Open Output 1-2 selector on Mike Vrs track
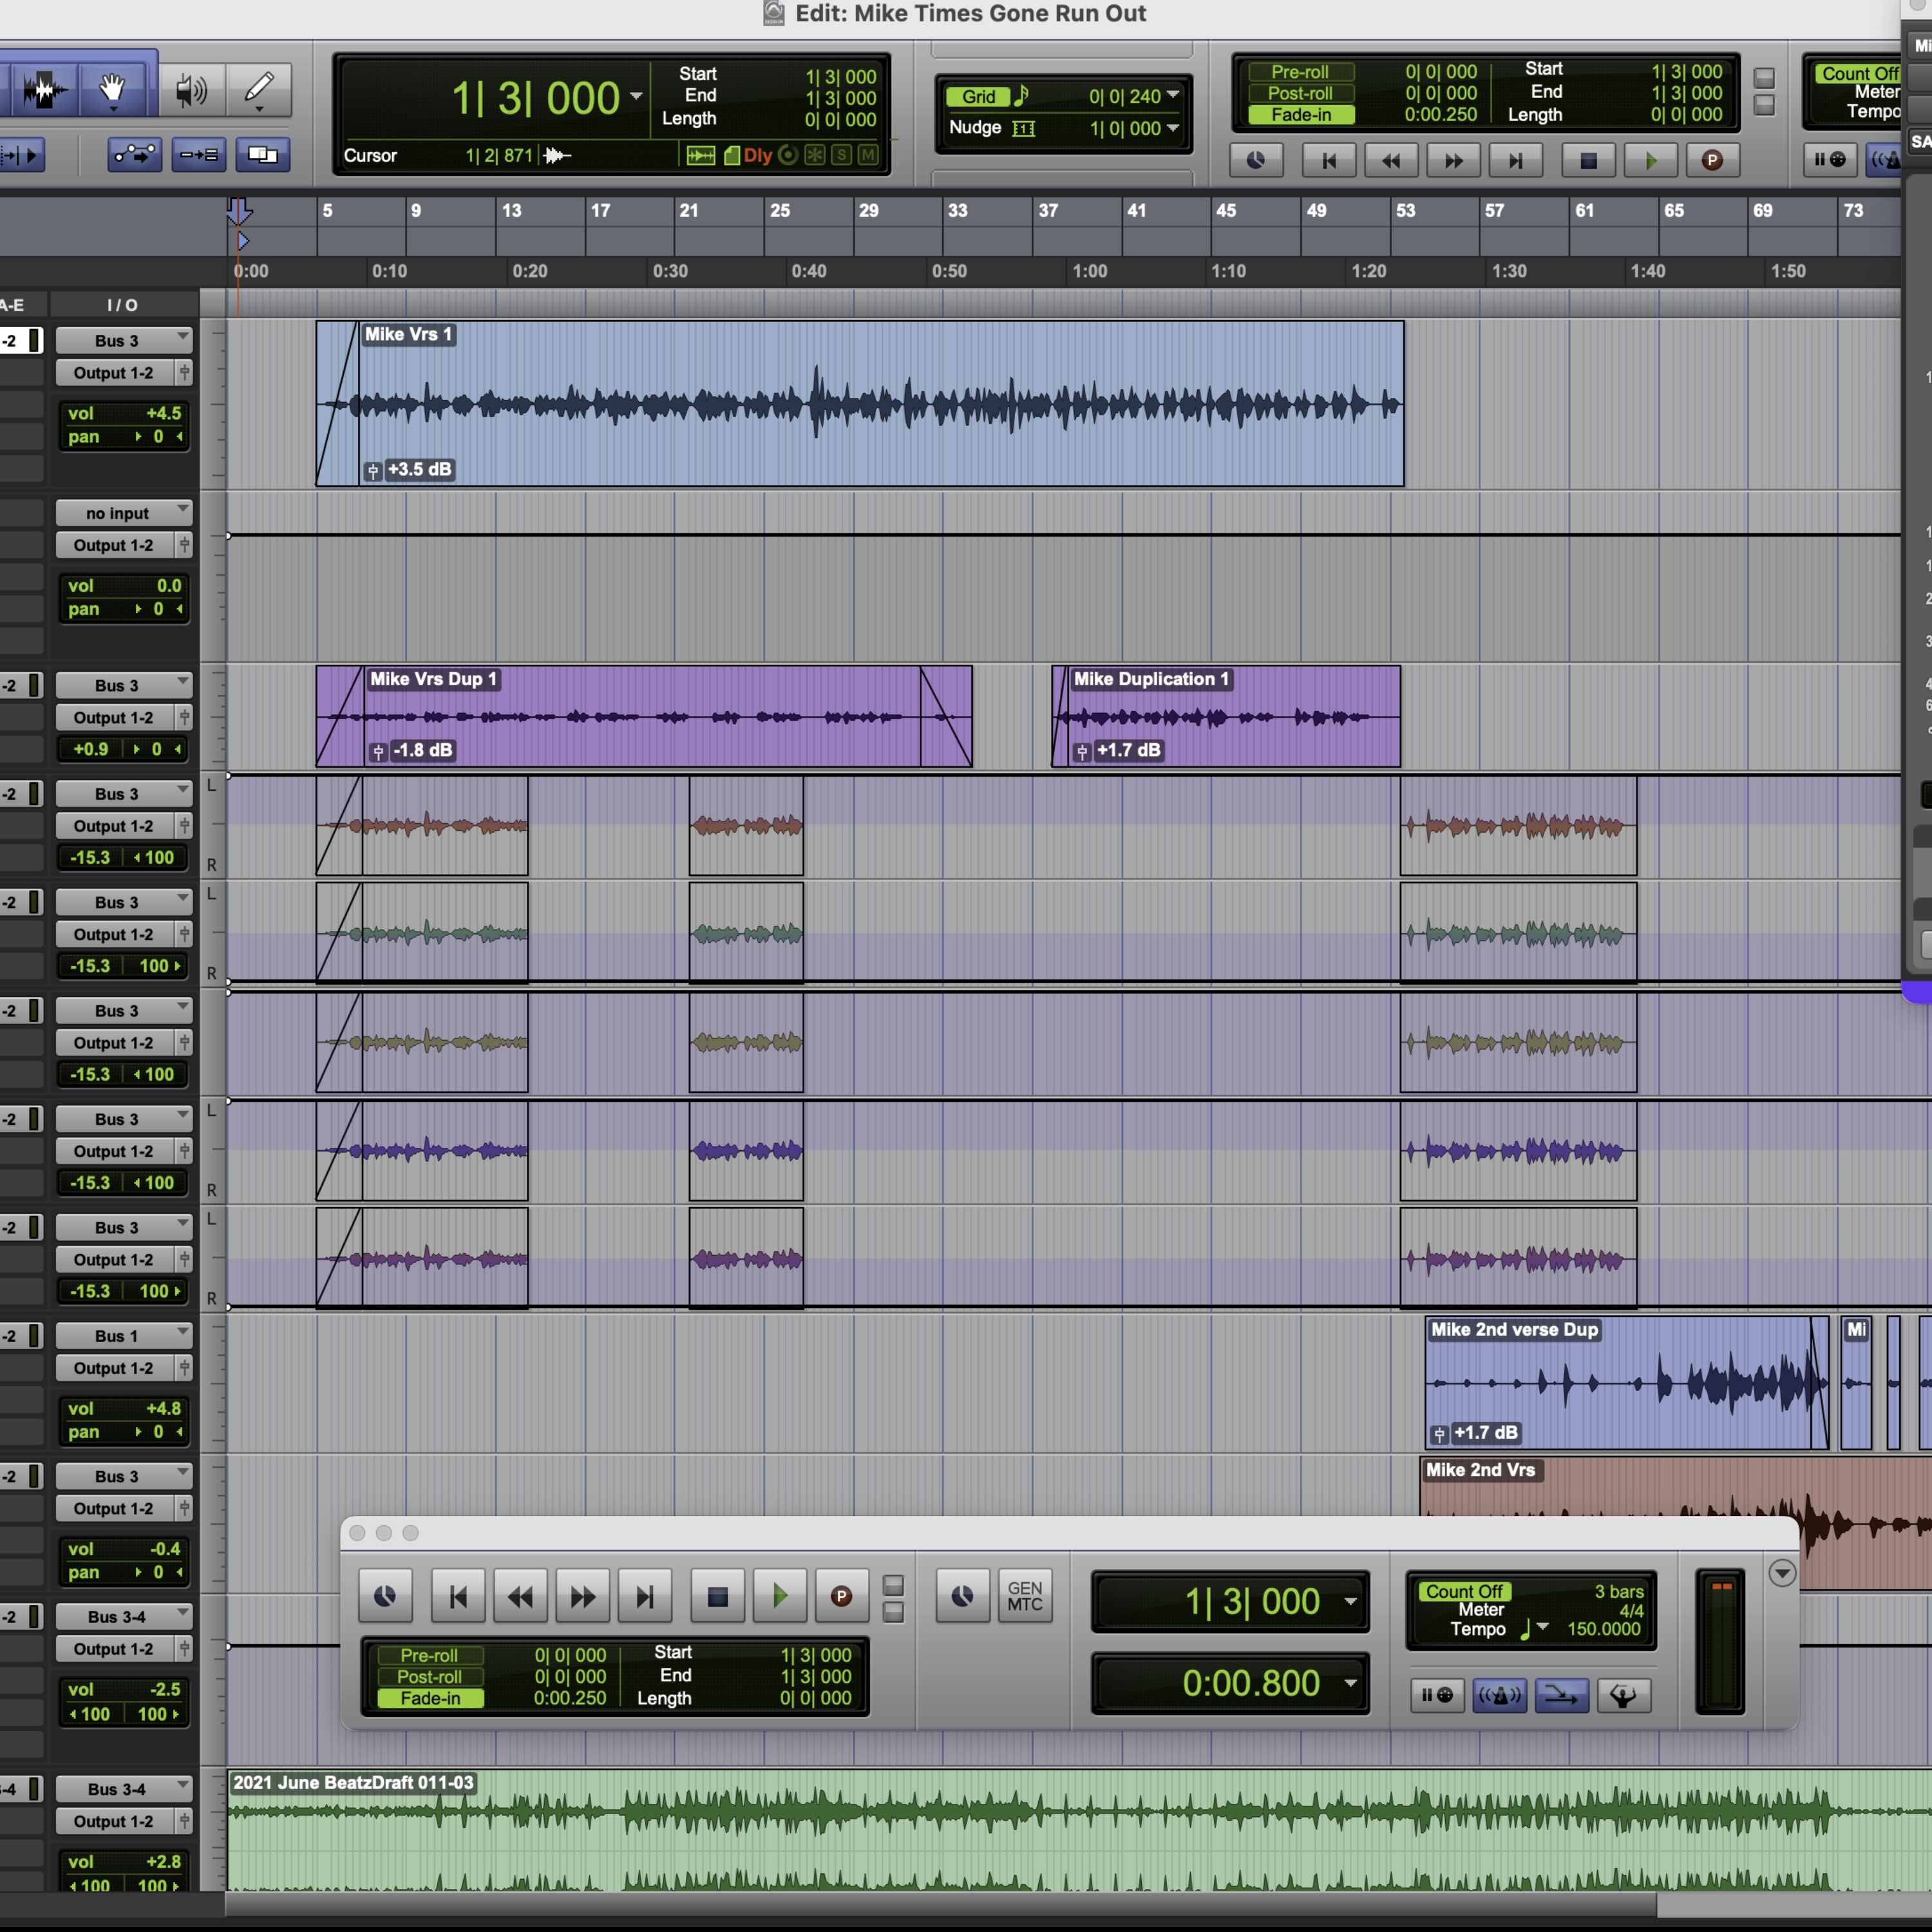Screen dimensions: 1932x1932 [114, 373]
